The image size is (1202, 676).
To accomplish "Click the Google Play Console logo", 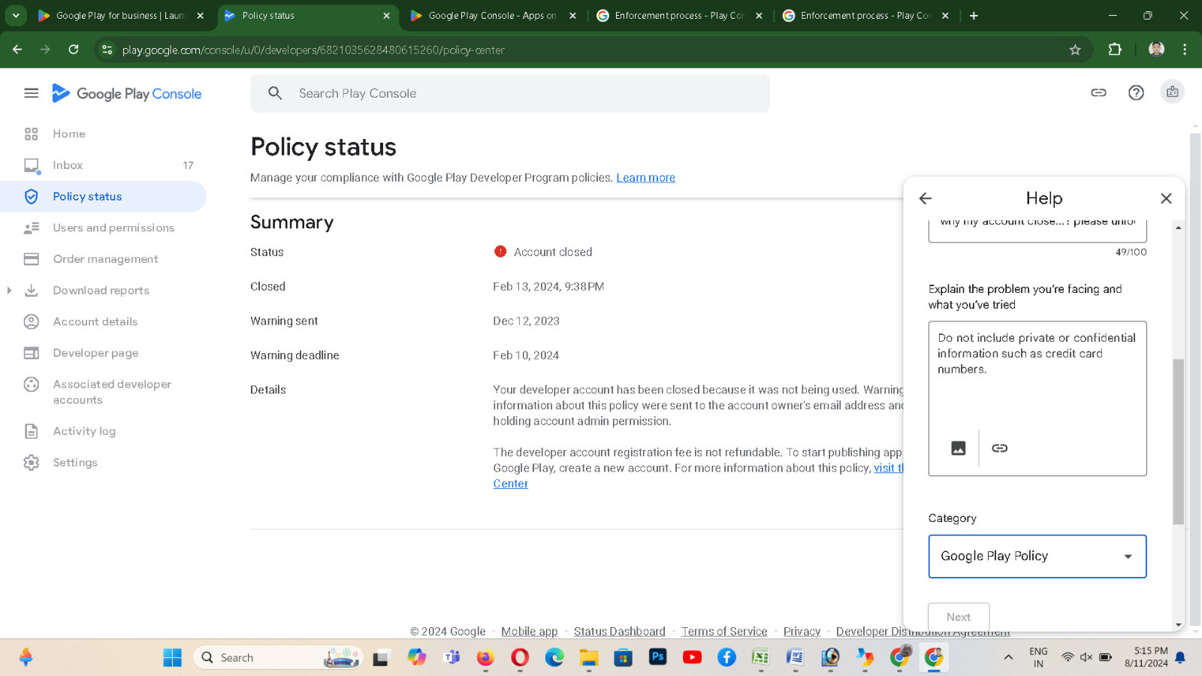I will [126, 93].
